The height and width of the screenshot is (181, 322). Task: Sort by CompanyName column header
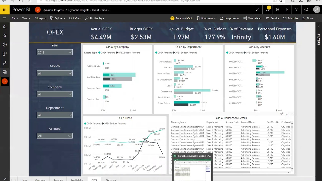[179, 122]
